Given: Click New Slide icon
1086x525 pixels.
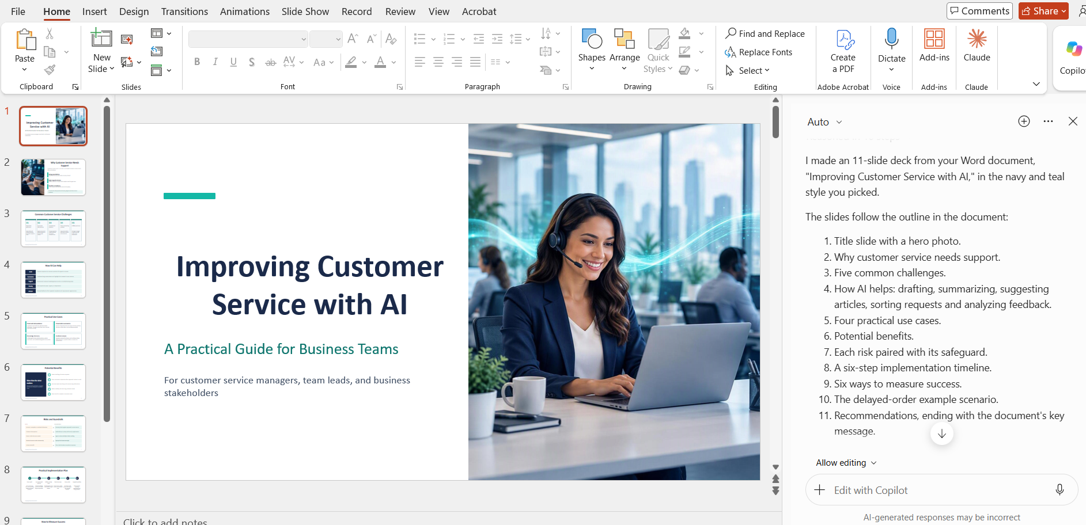Looking at the screenshot, I should point(101,39).
